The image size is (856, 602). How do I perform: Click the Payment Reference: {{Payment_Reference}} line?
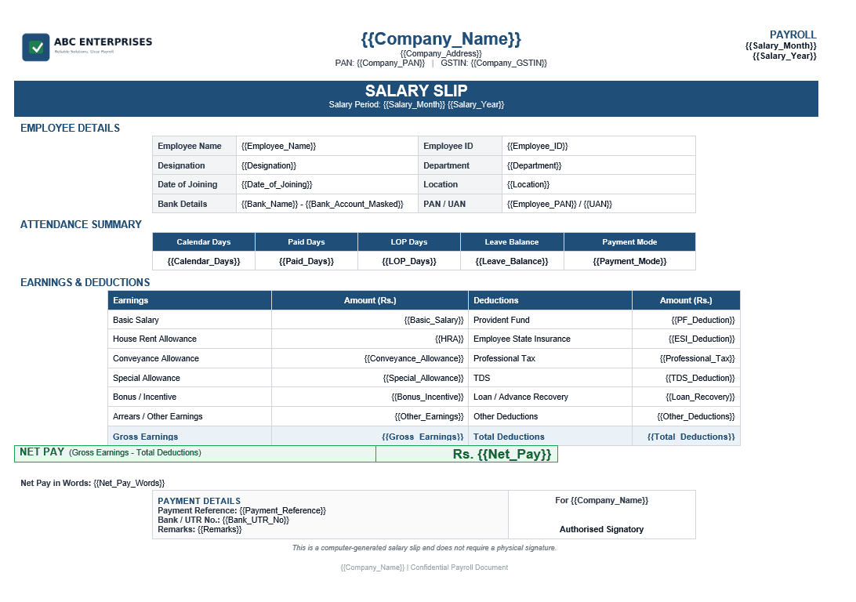[242, 510]
